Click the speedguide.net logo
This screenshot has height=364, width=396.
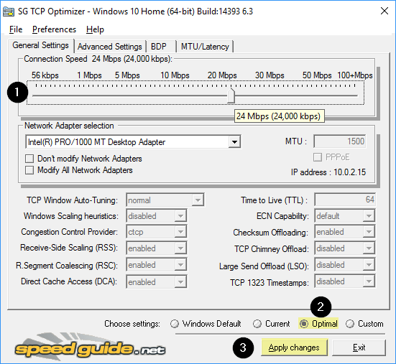click(90, 347)
